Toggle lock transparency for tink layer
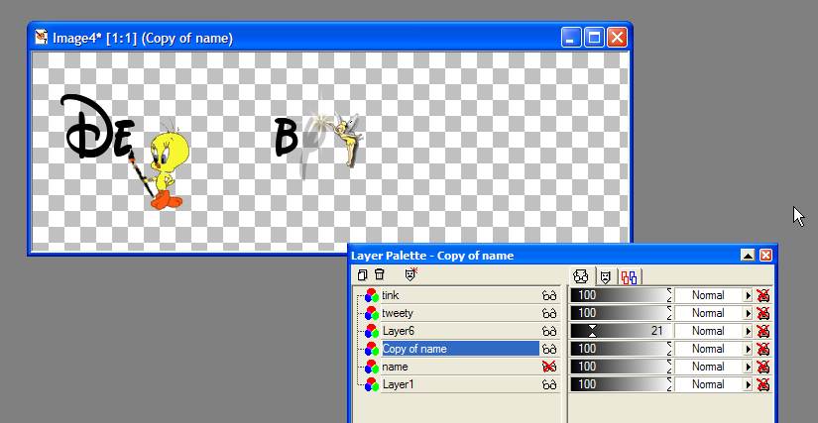818x423 pixels. [763, 295]
